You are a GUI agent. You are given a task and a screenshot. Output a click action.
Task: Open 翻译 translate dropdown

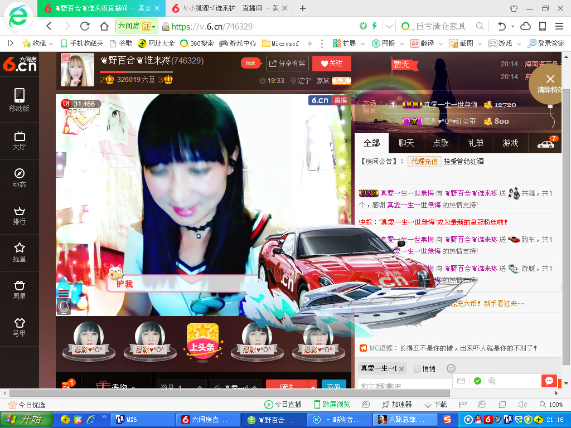coord(427,43)
